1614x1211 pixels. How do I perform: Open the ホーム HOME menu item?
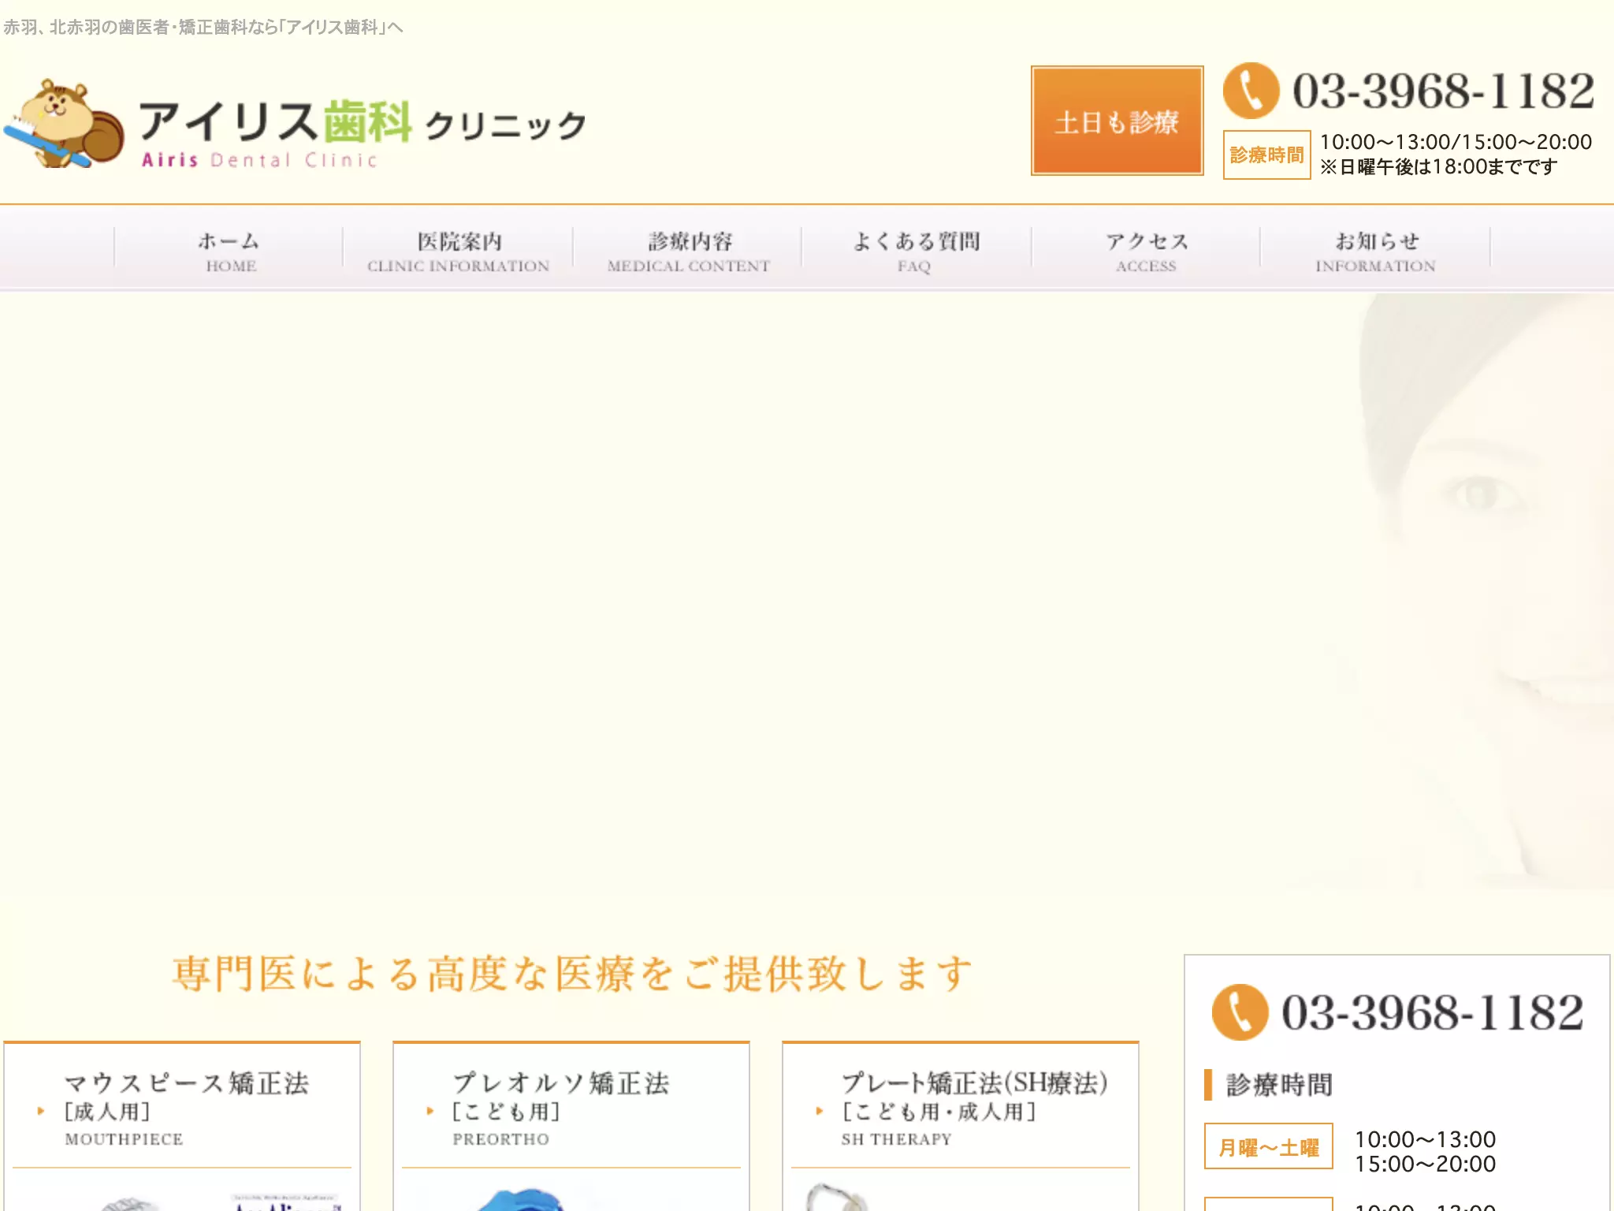pos(229,251)
